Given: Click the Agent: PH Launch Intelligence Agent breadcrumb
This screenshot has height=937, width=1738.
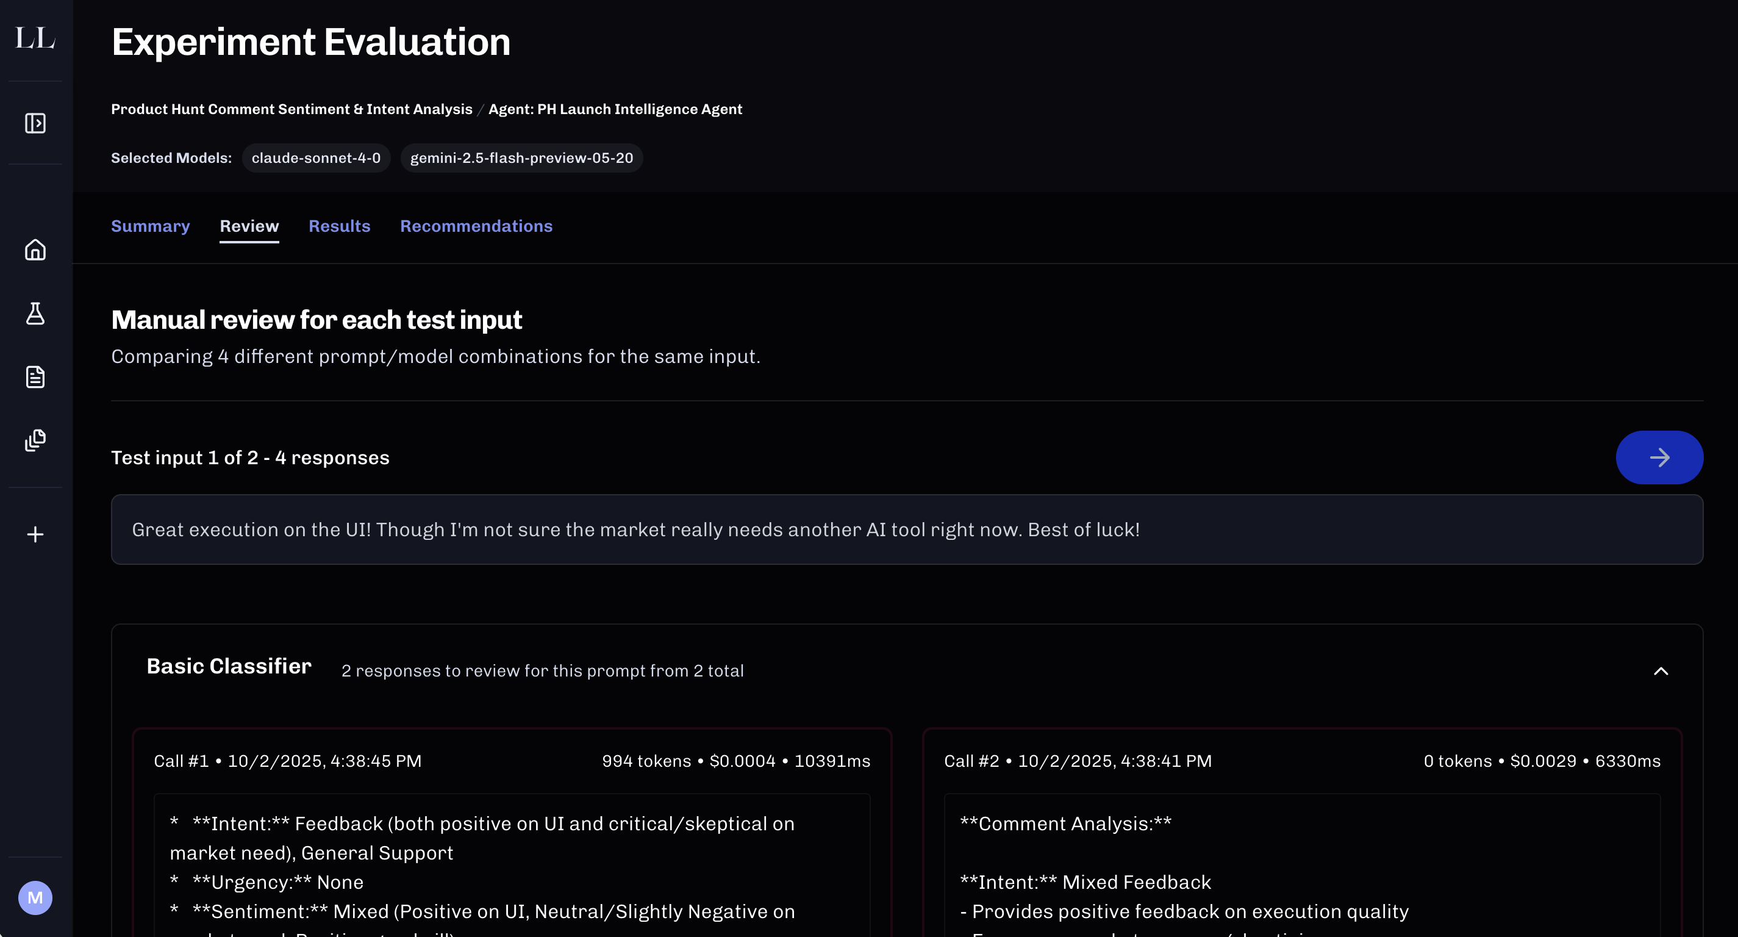Looking at the screenshot, I should click(615, 109).
